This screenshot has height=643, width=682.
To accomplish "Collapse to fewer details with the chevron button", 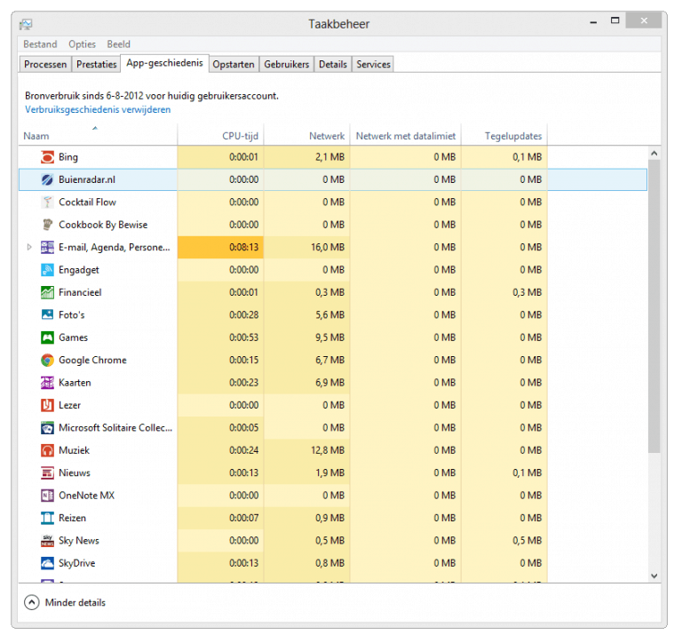I will coord(32,602).
